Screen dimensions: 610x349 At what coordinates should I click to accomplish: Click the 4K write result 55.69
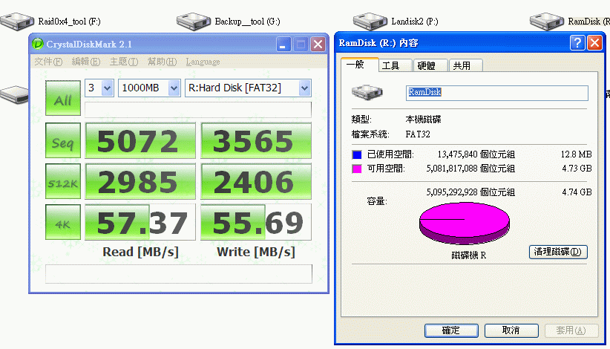pyautogui.click(x=256, y=222)
